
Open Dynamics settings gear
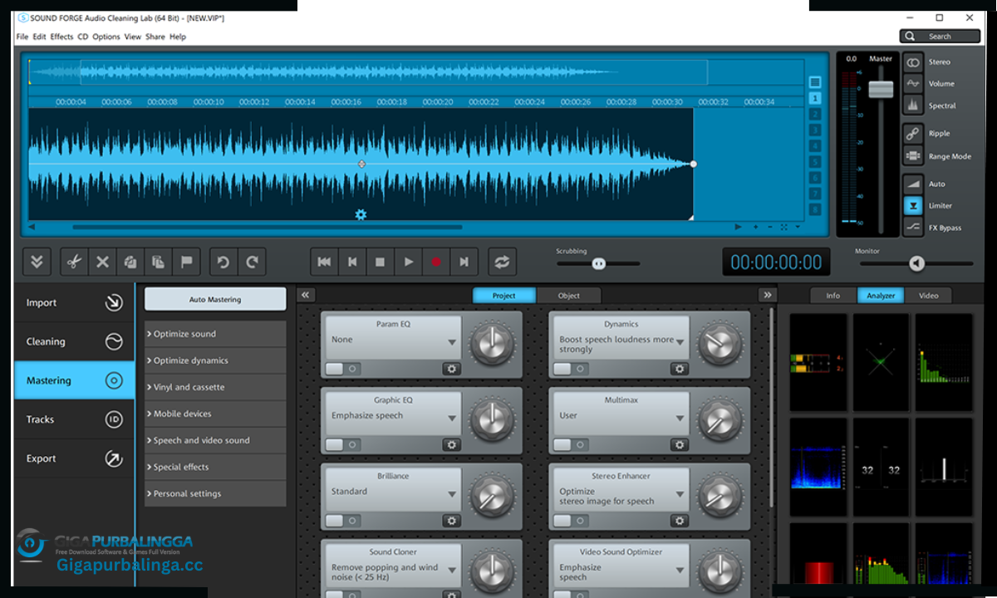[x=680, y=369]
